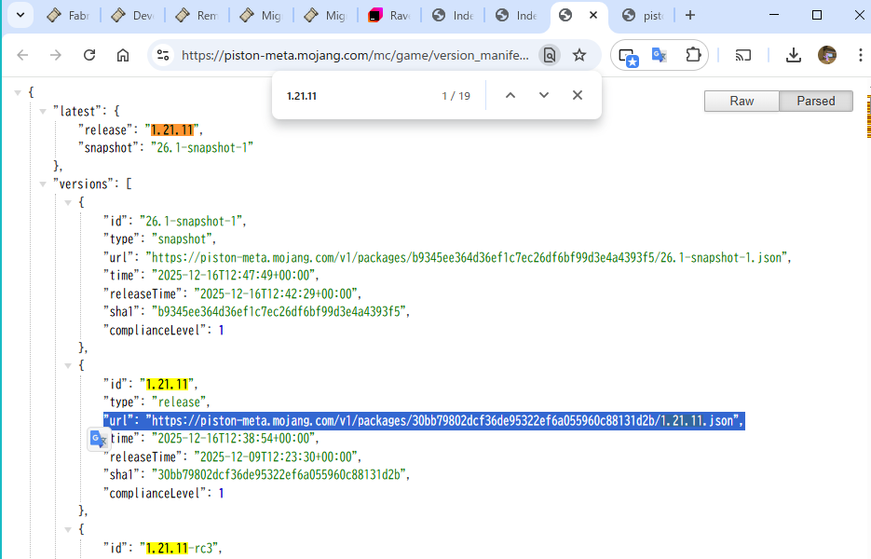871x559 pixels.
Task: Click the Cast media icon
Action: (x=743, y=55)
